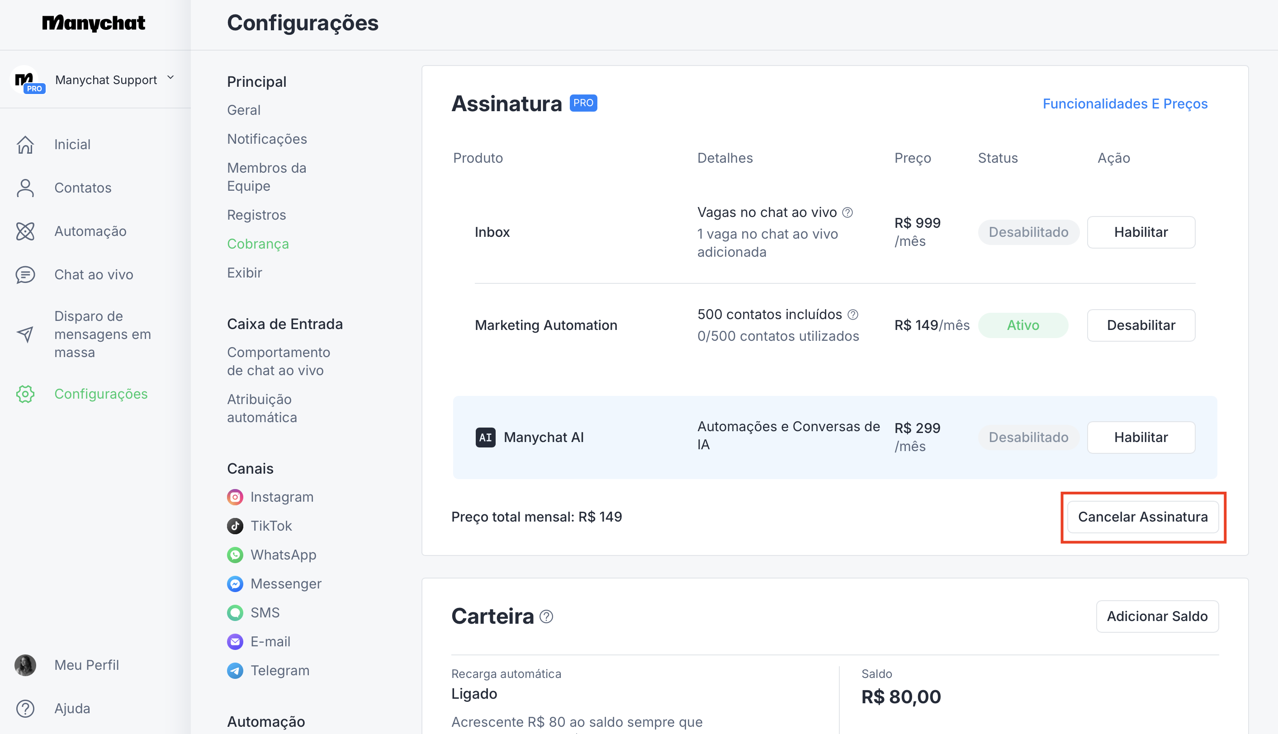This screenshot has height=734, width=1278.
Task: Open Comportamento de chat ao vivo
Action: point(279,362)
